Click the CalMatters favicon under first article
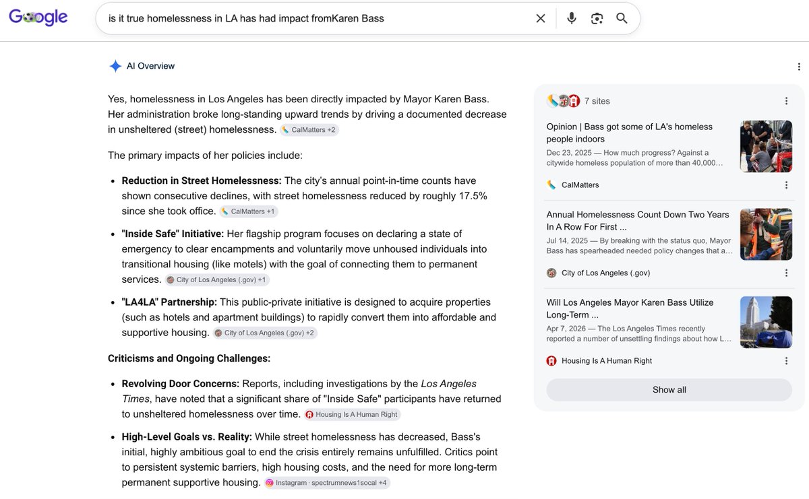This screenshot has height=499, width=809. (551, 185)
